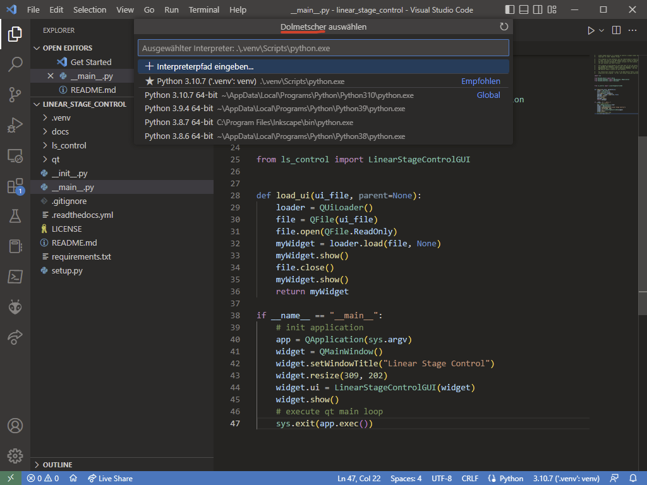Viewport: 647px width, 485px height.
Task: Open the Explorer view in the activity bar
Action: point(15,34)
